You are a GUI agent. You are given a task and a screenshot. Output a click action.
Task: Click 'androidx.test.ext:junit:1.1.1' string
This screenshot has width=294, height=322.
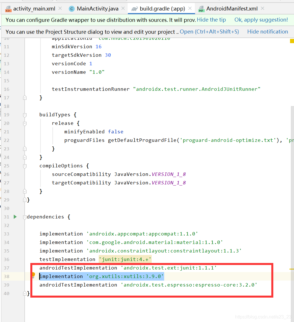(x=169, y=268)
